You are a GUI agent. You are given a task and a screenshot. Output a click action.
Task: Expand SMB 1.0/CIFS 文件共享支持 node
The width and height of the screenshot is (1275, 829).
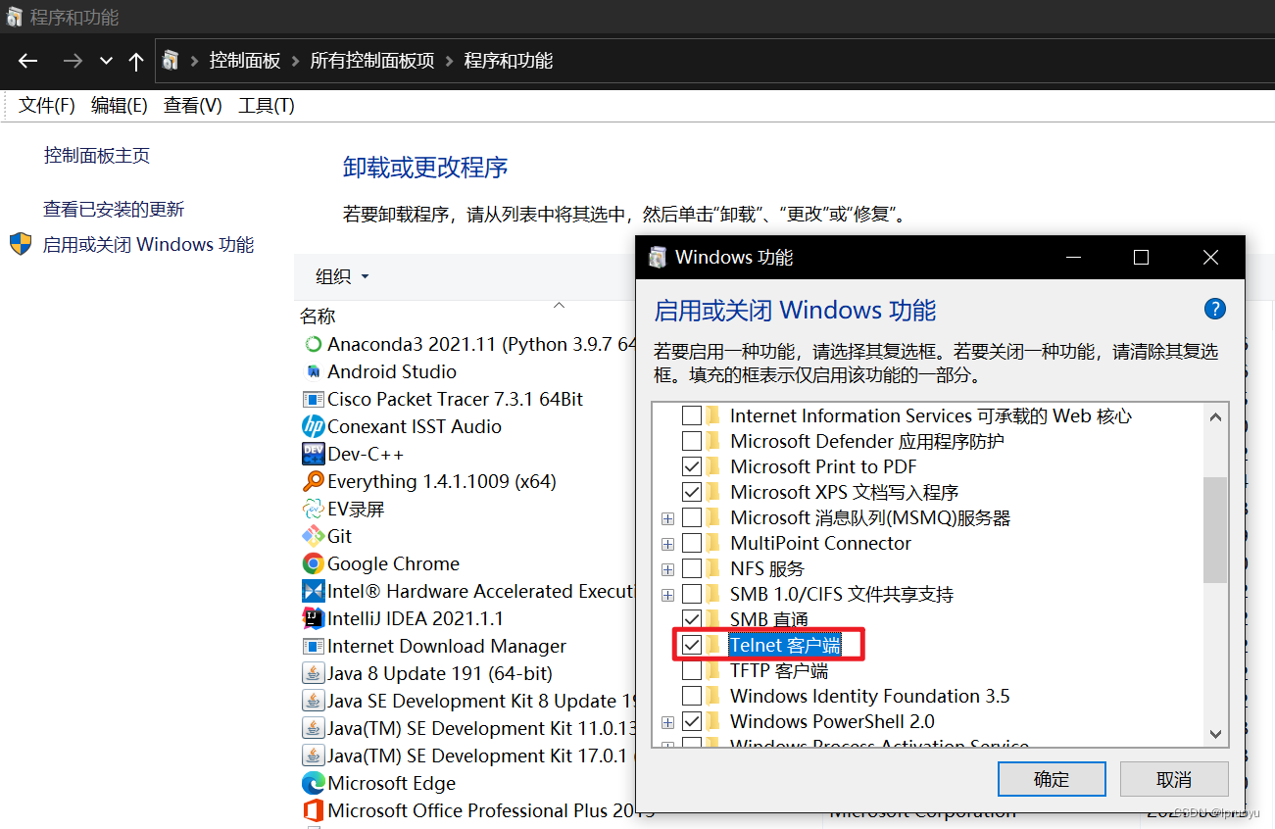(x=667, y=595)
